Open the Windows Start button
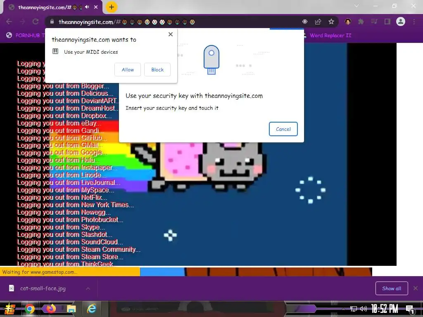423x317 pixels. pyautogui.click(x=10, y=309)
